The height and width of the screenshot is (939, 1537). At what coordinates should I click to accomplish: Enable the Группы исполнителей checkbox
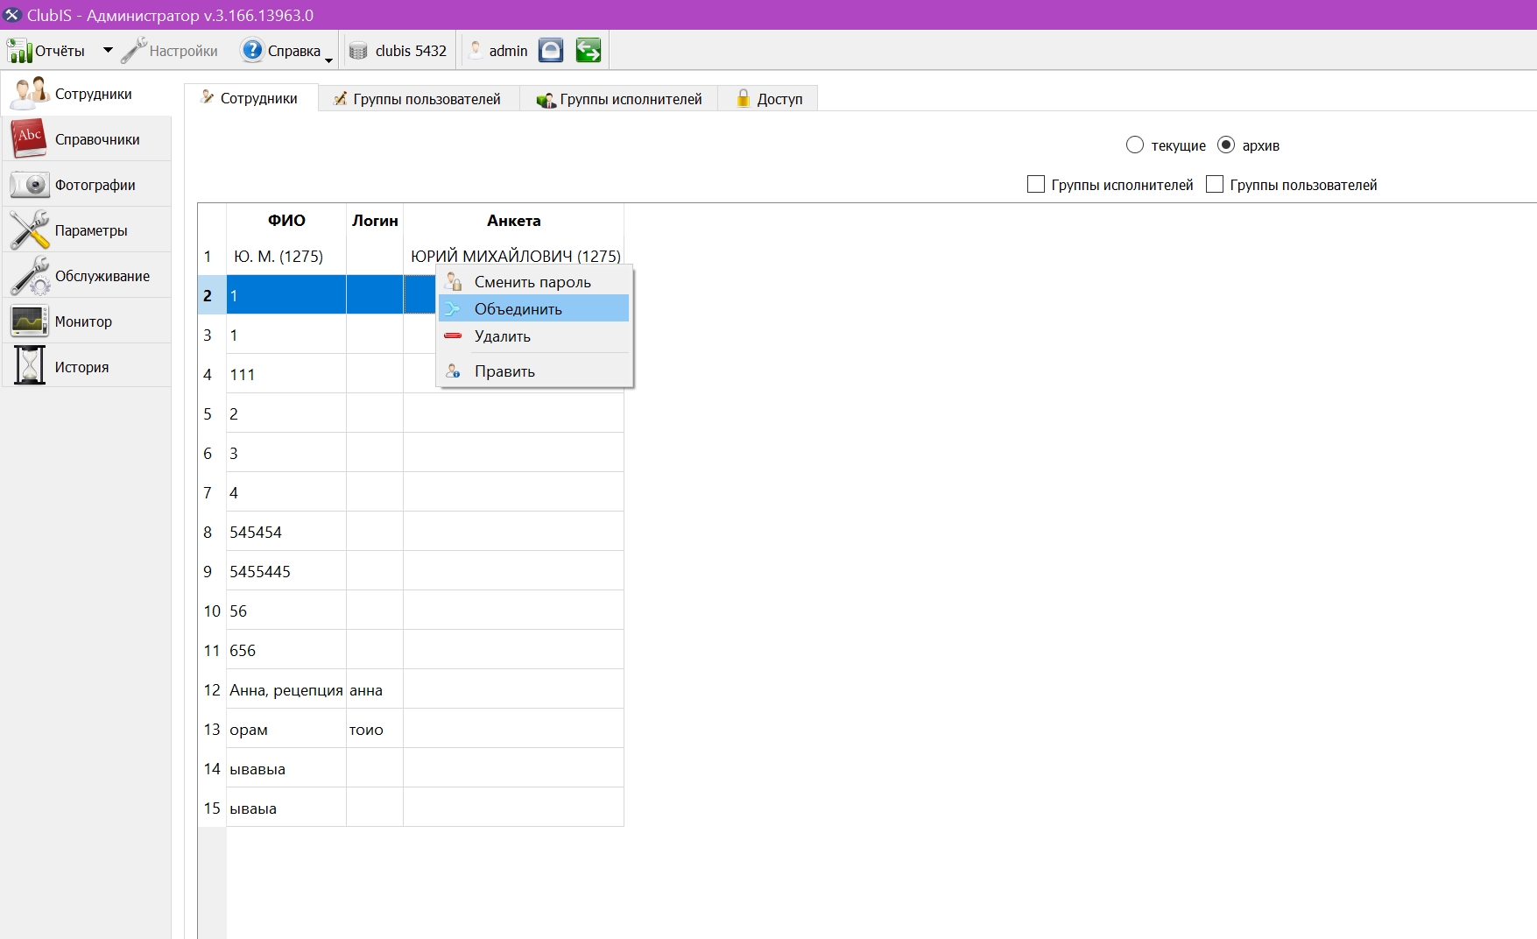click(1036, 184)
